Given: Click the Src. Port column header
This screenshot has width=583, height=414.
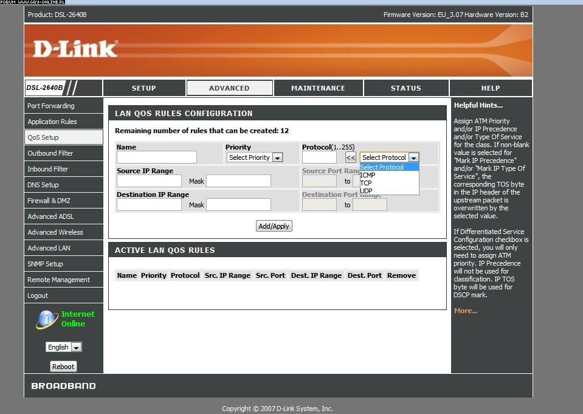Looking at the screenshot, I should (271, 275).
